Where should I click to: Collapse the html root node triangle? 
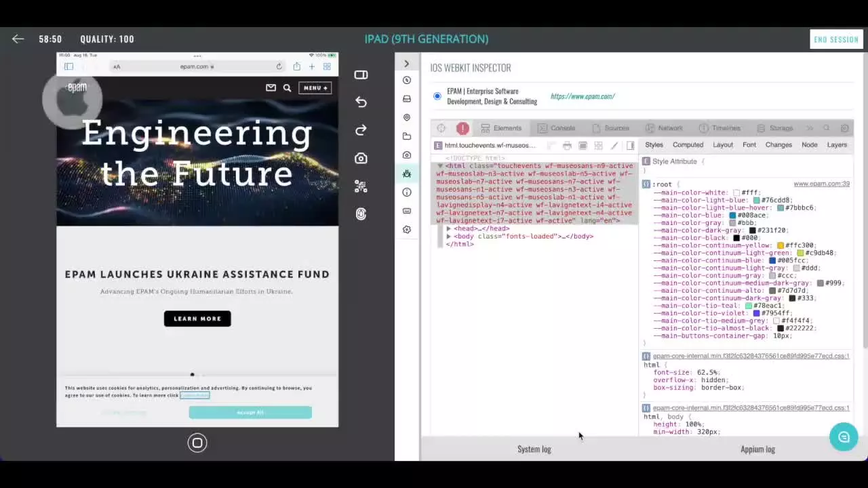(x=440, y=166)
